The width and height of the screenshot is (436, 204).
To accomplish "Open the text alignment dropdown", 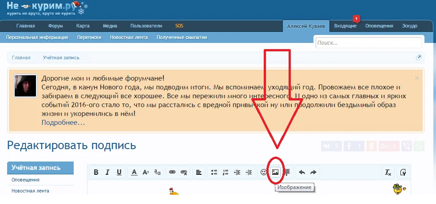I will coord(199,172).
